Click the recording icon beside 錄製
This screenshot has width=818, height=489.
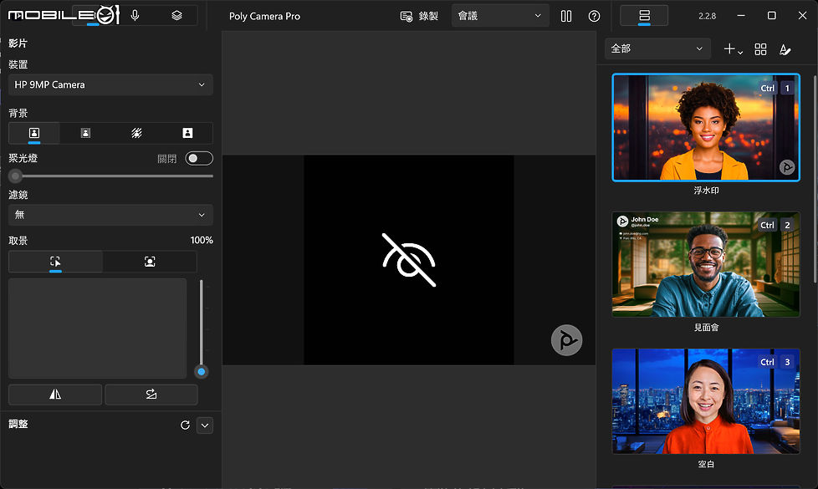coord(406,16)
